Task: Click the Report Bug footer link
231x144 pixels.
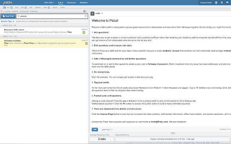Action: pyautogui.click(x=215, y=143)
